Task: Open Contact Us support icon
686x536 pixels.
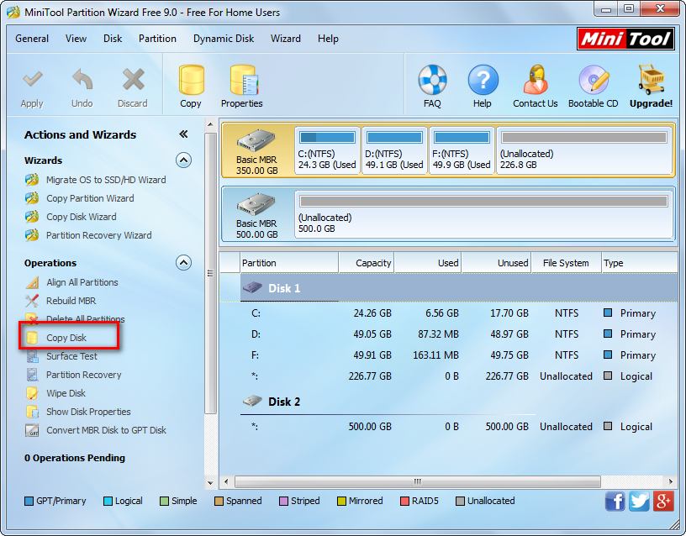Action: click(x=535, y=80)
